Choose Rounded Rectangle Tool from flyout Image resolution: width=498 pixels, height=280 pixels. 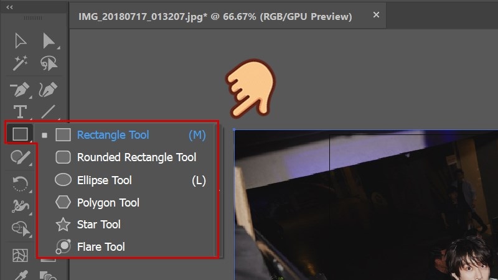click(136, 157)
